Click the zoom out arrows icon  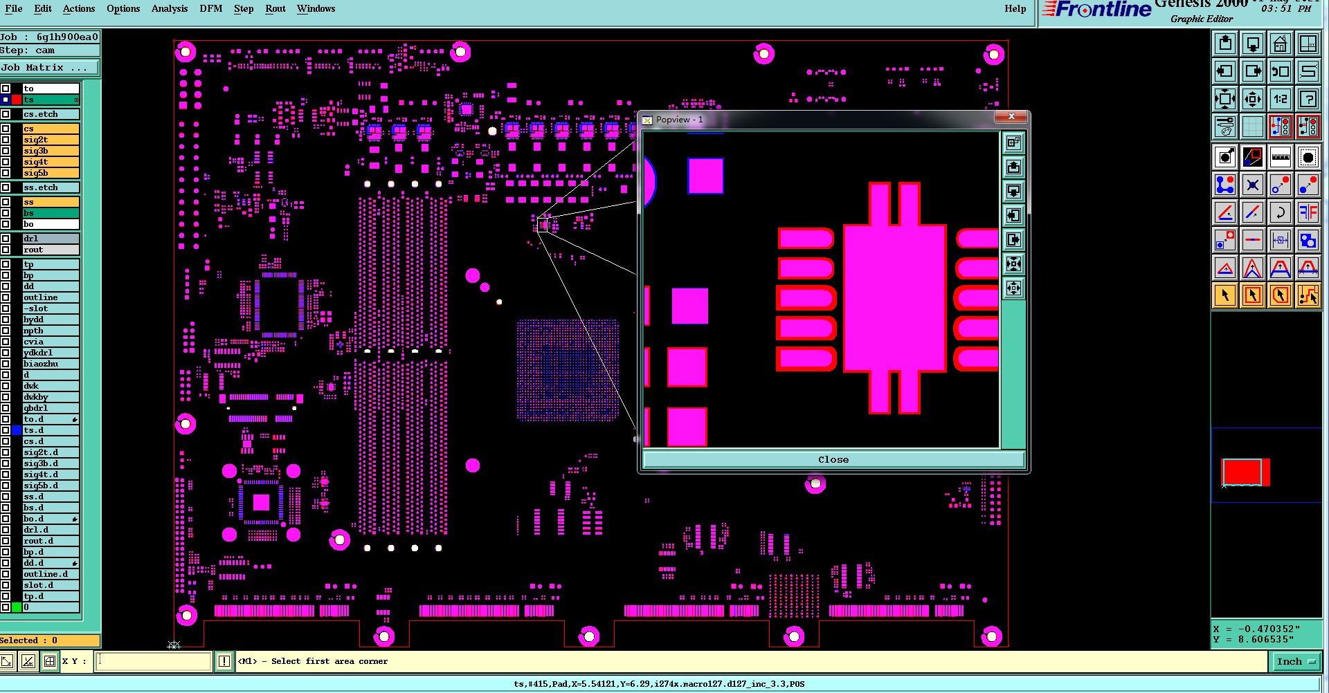click(1253, 99)
